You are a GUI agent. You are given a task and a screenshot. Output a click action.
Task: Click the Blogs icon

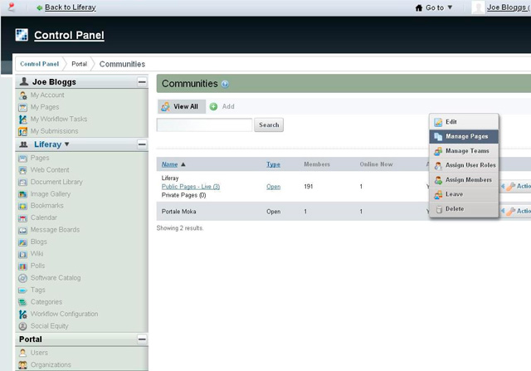tap(22, 242)
